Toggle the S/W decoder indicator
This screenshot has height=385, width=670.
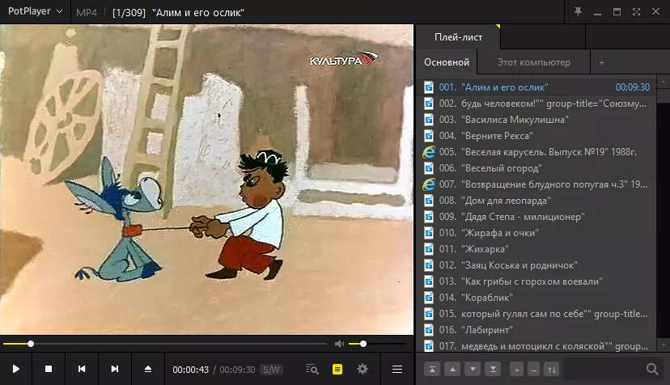(x=271, y=370)
